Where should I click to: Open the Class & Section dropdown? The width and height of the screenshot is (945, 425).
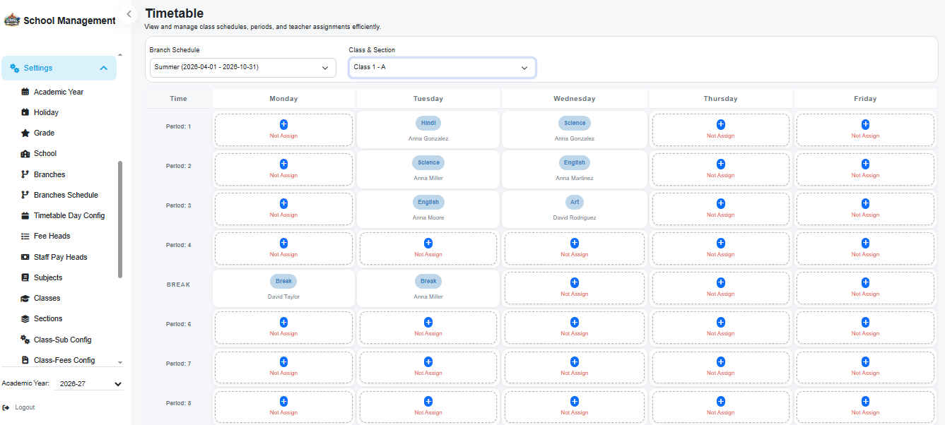[442, 68]
